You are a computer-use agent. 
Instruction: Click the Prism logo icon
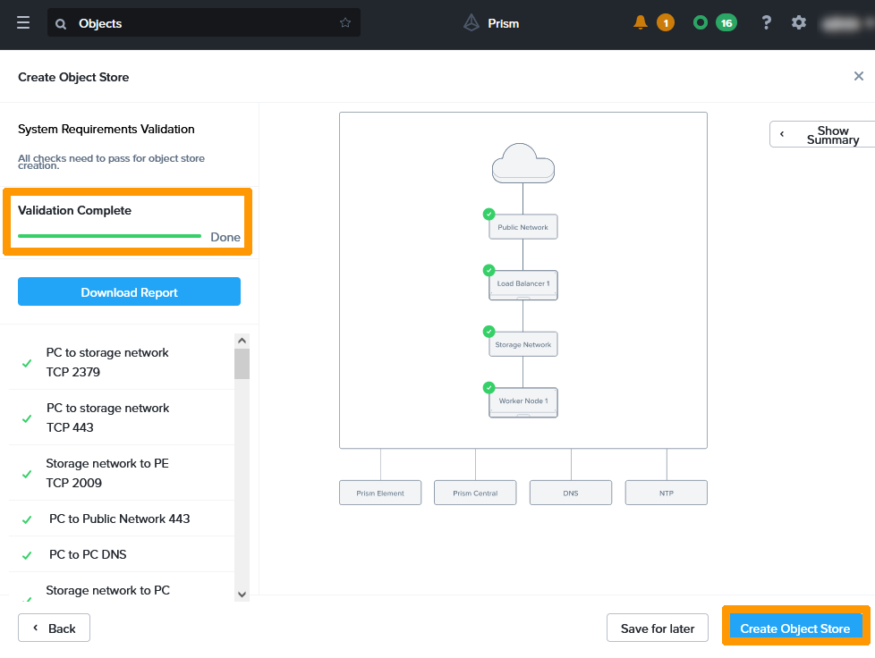tap(471, 23)
